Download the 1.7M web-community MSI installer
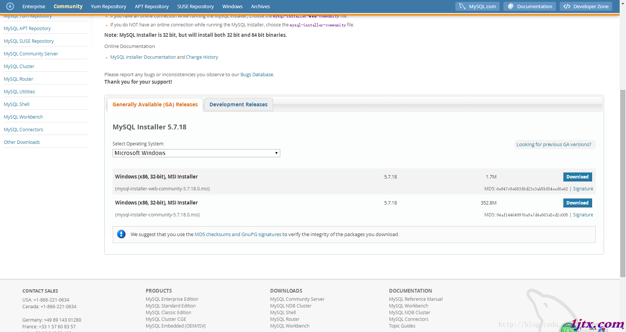The width and height of the screenshot is (626, 332). pos(577,177)
